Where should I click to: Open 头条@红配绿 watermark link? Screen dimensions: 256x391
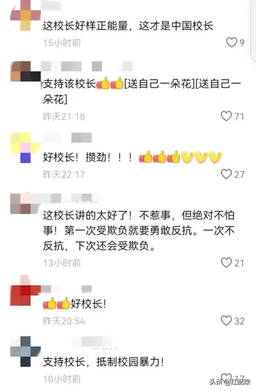point(230,382)
